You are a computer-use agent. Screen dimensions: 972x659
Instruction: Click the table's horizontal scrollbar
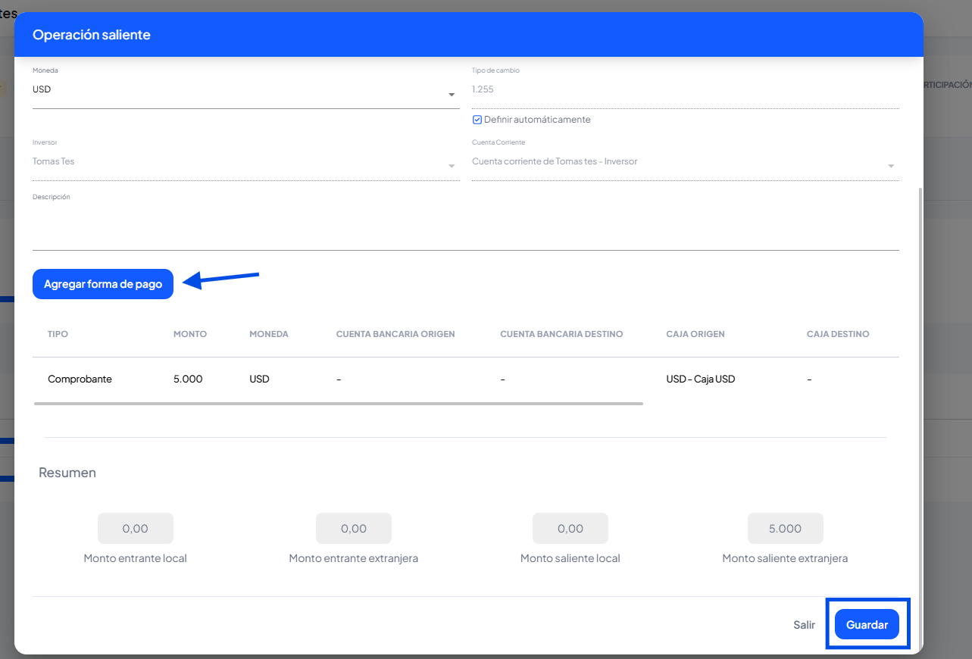(x=338, y=404)
